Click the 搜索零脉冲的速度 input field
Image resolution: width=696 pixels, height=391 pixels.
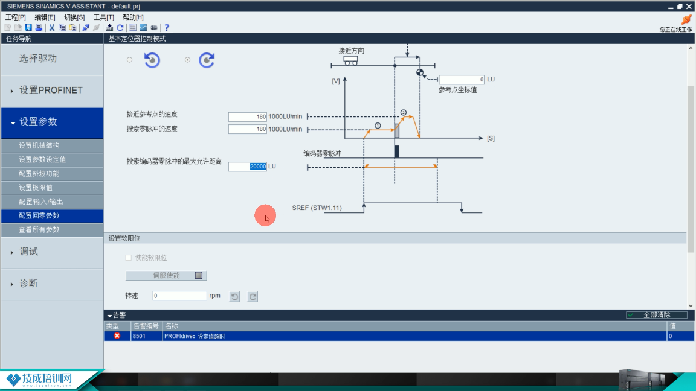pos(247,129)
